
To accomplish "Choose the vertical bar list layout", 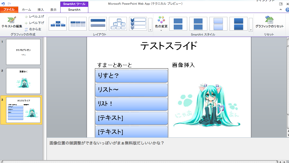I will pyautogui.click(x=98, y=24).
